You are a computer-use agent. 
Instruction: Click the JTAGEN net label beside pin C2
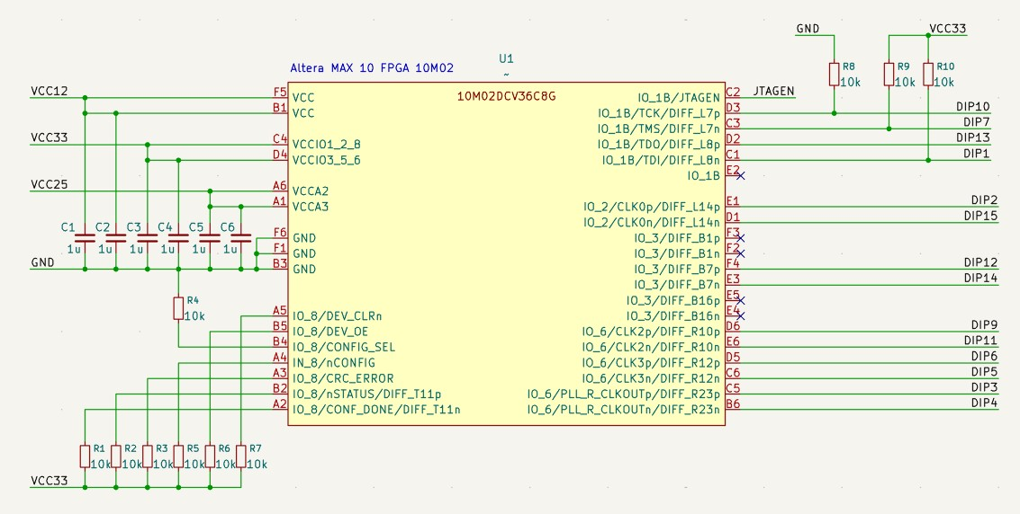(x=773, y=92)
